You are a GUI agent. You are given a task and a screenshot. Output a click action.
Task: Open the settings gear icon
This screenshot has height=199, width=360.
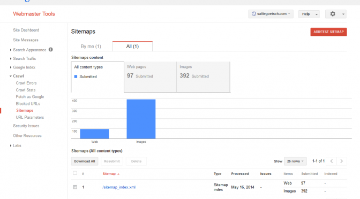pyautogui.click(x=333, y=14)
